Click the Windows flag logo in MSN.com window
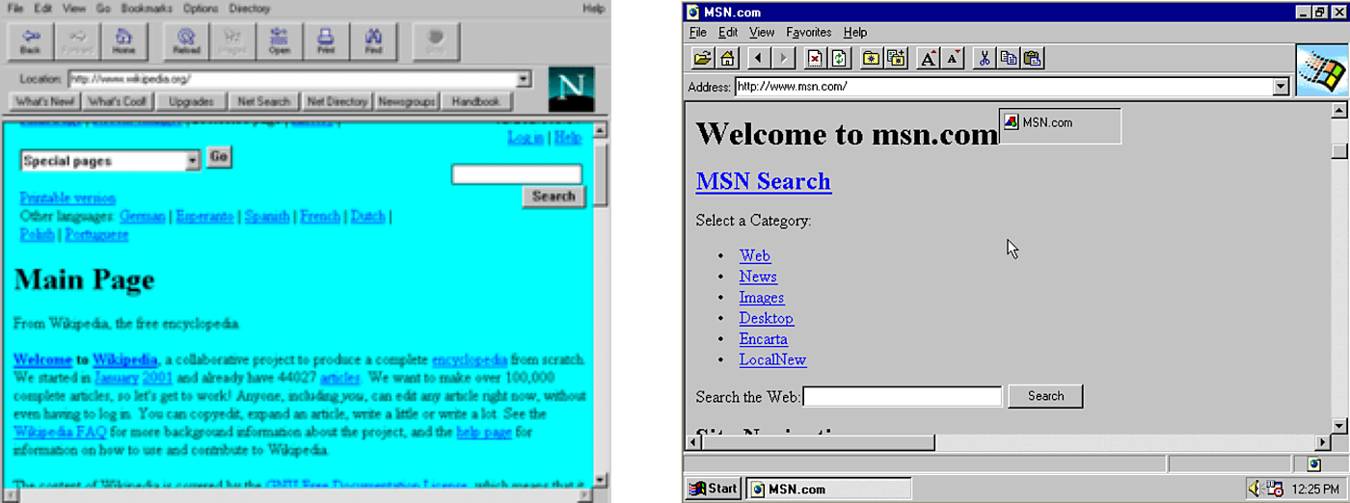This screenshot has width=1350, height=503. click(1320, 70)
